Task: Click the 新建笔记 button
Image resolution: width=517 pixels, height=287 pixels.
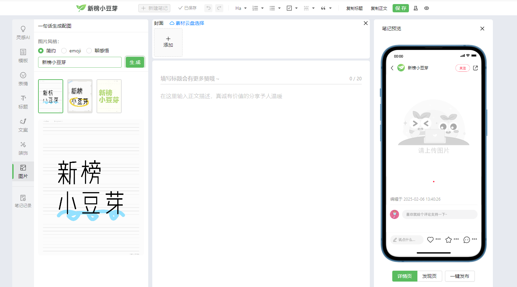Action: 154,8
